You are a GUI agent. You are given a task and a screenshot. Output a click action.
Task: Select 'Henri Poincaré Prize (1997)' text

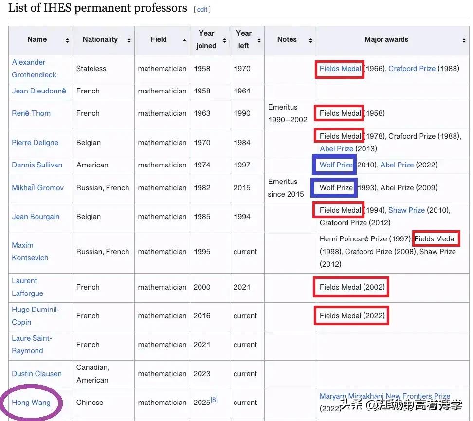[x=365, y=238]
